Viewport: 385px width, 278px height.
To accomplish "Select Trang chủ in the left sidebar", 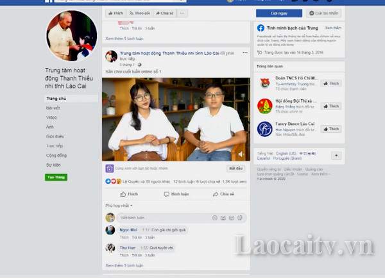I will [71, 99].
